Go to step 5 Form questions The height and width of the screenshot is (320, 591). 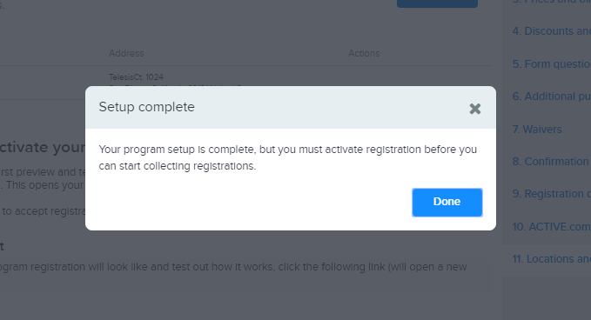[x=552, y=64]
